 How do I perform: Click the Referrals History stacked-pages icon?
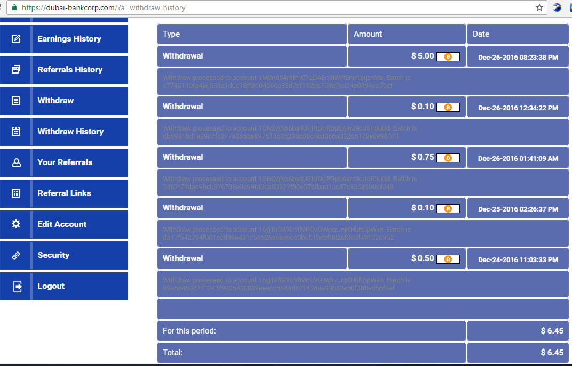[16, 70]
